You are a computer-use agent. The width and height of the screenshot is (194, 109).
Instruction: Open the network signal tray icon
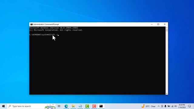pyautogui.click(x=172, y=106)
